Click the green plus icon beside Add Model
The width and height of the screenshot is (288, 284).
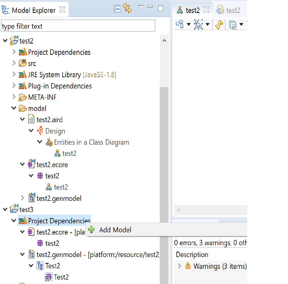(91, 229)
